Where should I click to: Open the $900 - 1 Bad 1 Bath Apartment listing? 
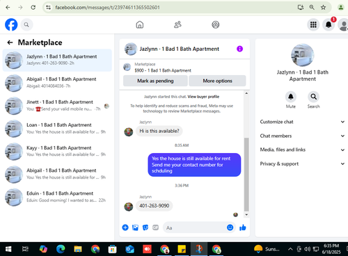point(163,70)
